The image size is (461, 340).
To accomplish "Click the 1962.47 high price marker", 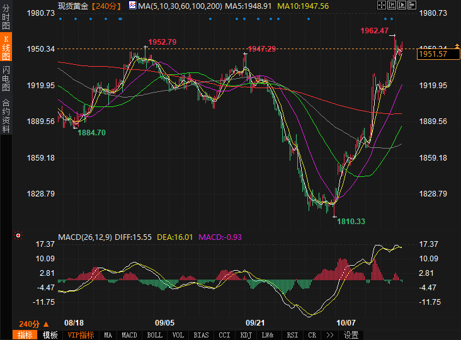I will coord(374,31).
